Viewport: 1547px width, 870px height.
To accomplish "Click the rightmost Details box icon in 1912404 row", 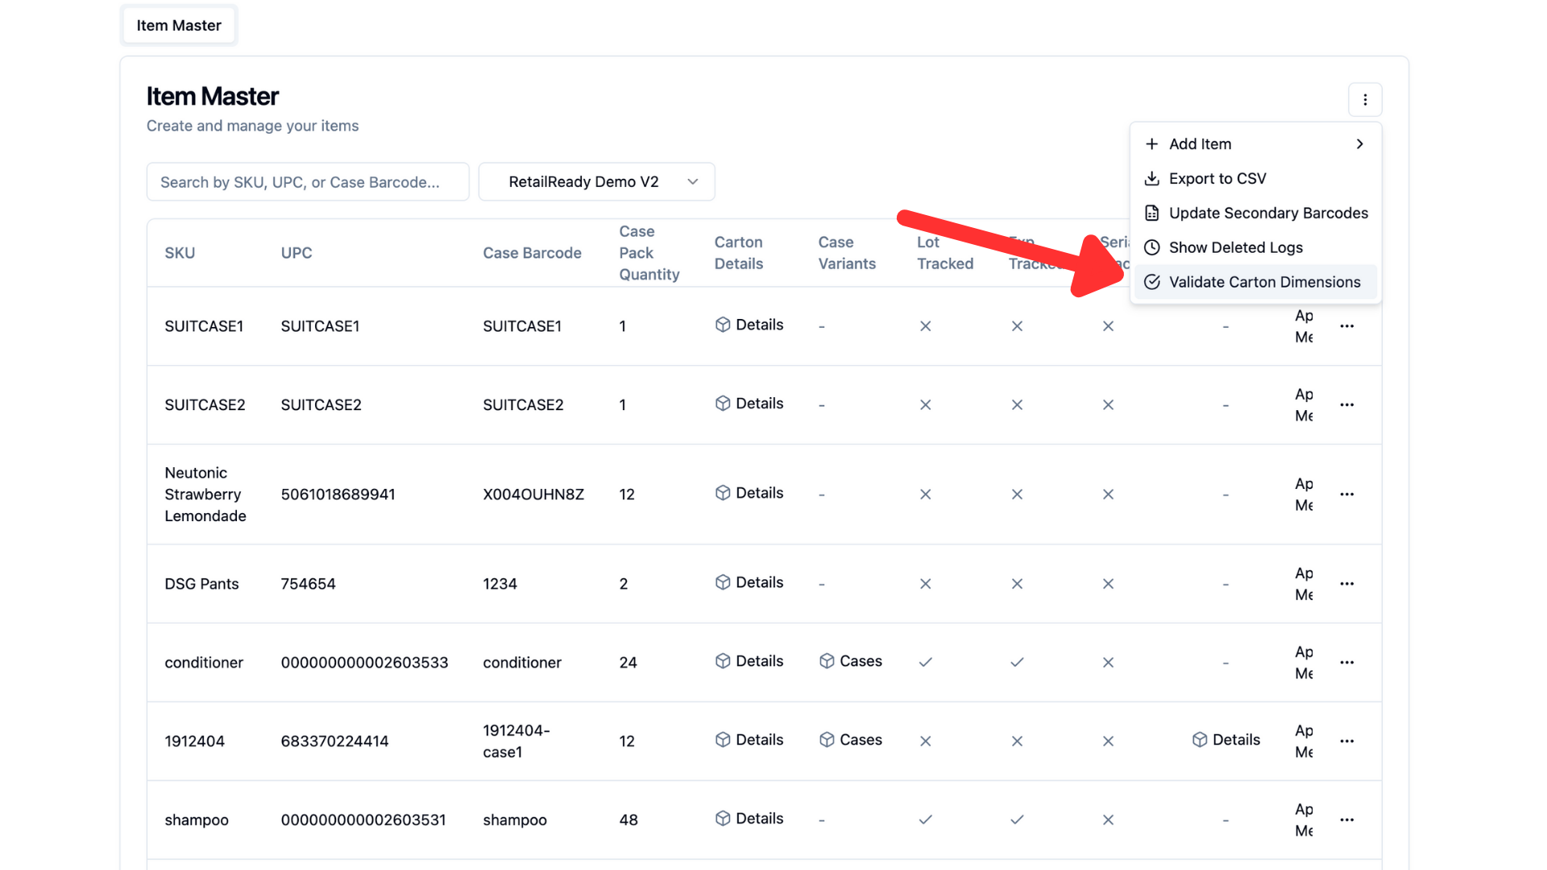I will coord(1200,740).
